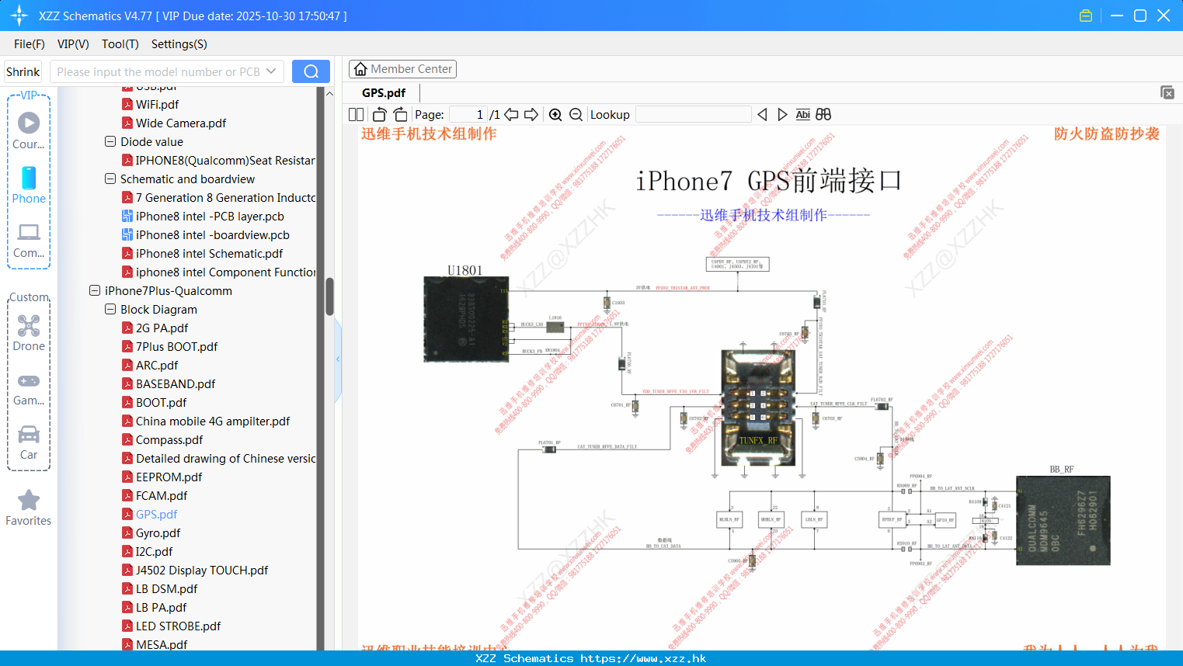
Task: Rotate page counterclockwise
Action: 379,114
